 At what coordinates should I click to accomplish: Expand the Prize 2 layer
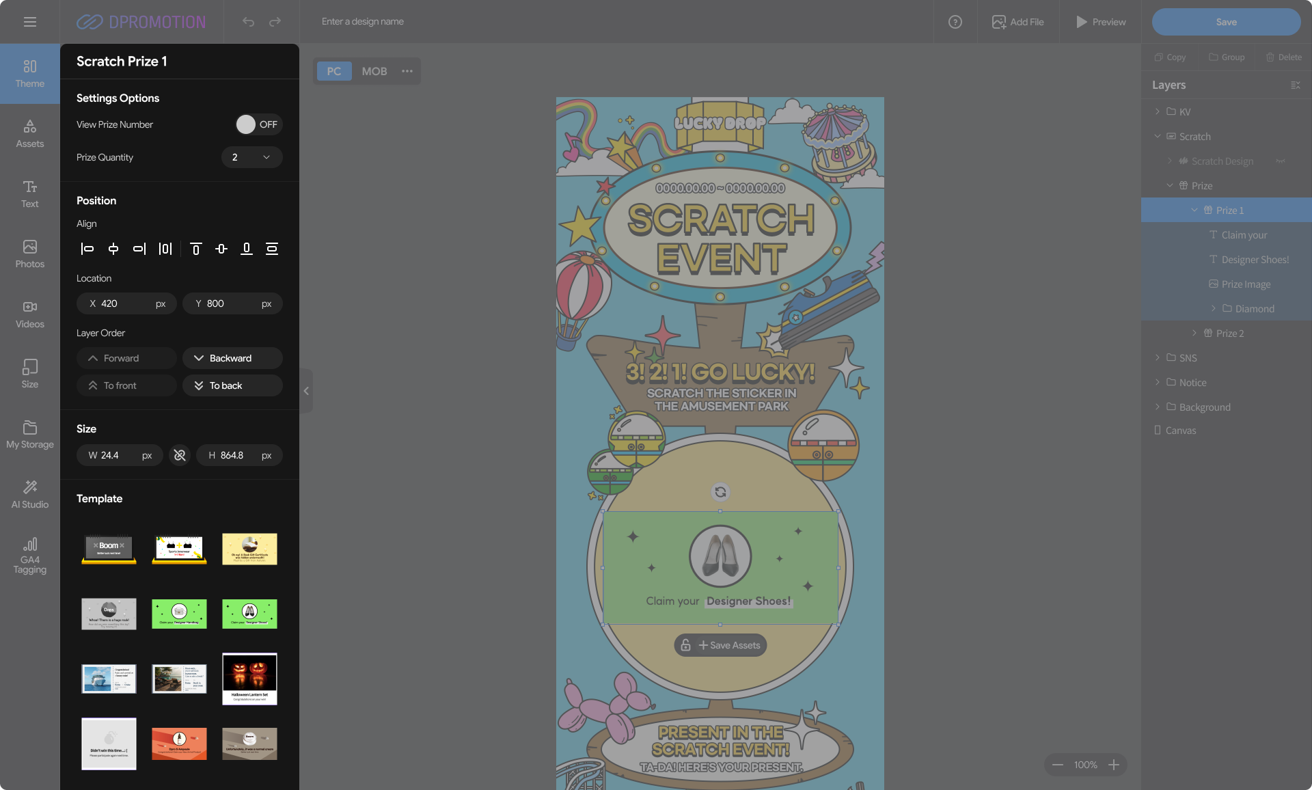(x=1194, y=333)
